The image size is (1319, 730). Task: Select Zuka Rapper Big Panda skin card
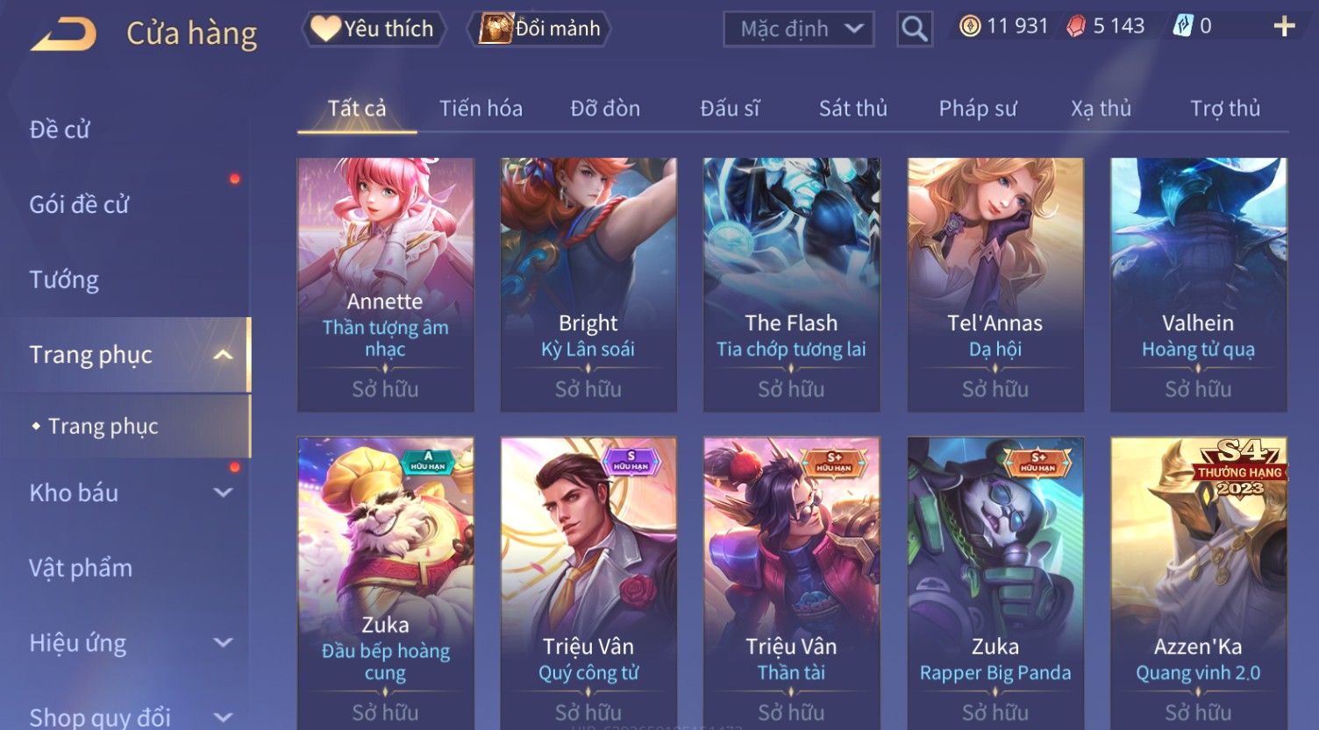tap(995, 582)
